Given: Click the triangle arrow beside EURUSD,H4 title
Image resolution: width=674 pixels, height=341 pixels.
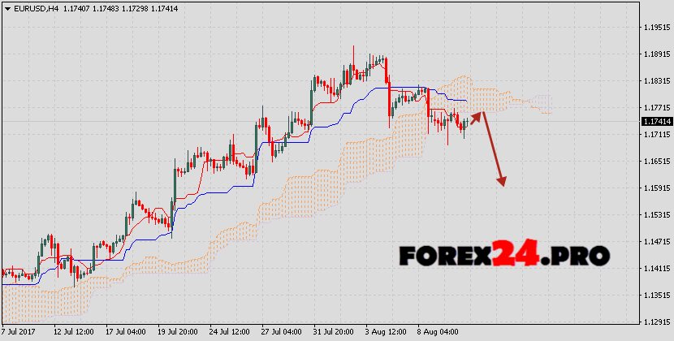Looking at the screenshot, I should [6, 7].
